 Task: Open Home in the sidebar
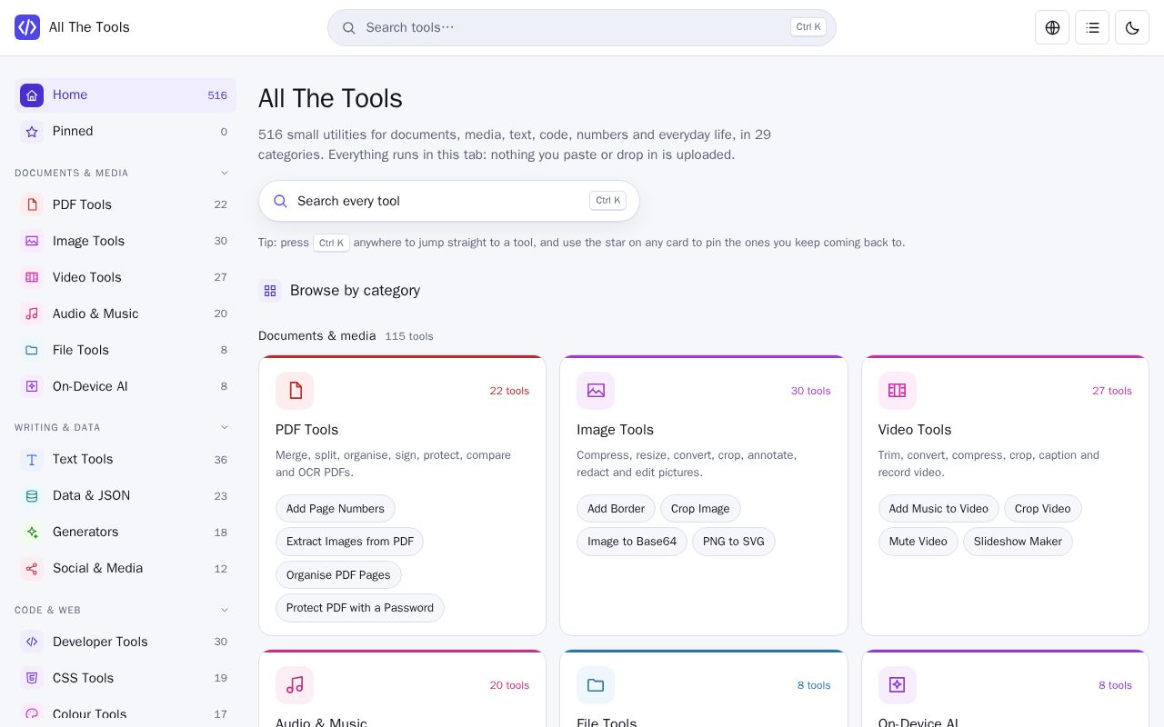click(x=125, y=95)
